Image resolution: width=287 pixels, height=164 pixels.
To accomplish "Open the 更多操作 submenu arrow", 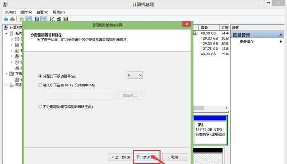I will click(x=281, y=41).
